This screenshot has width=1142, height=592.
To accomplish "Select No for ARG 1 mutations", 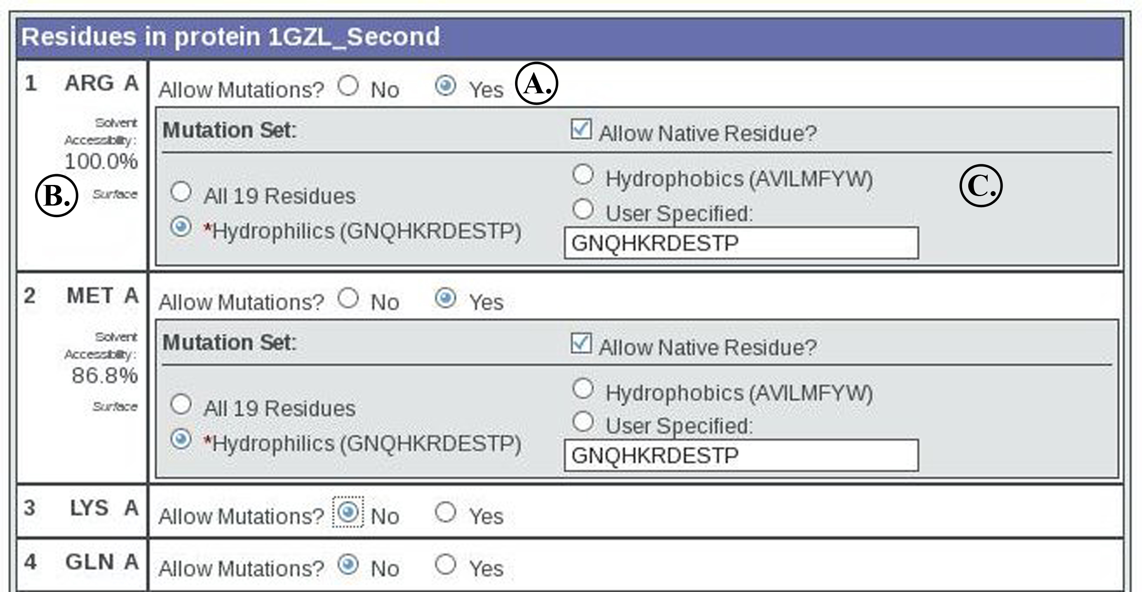I will (x=348, y=85).
